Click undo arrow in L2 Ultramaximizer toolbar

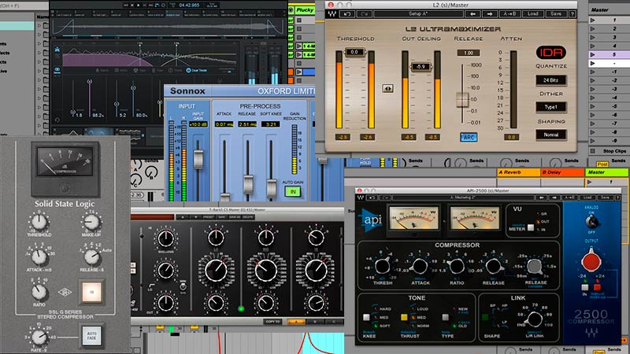pyautogui.click(x=347, y=14)
